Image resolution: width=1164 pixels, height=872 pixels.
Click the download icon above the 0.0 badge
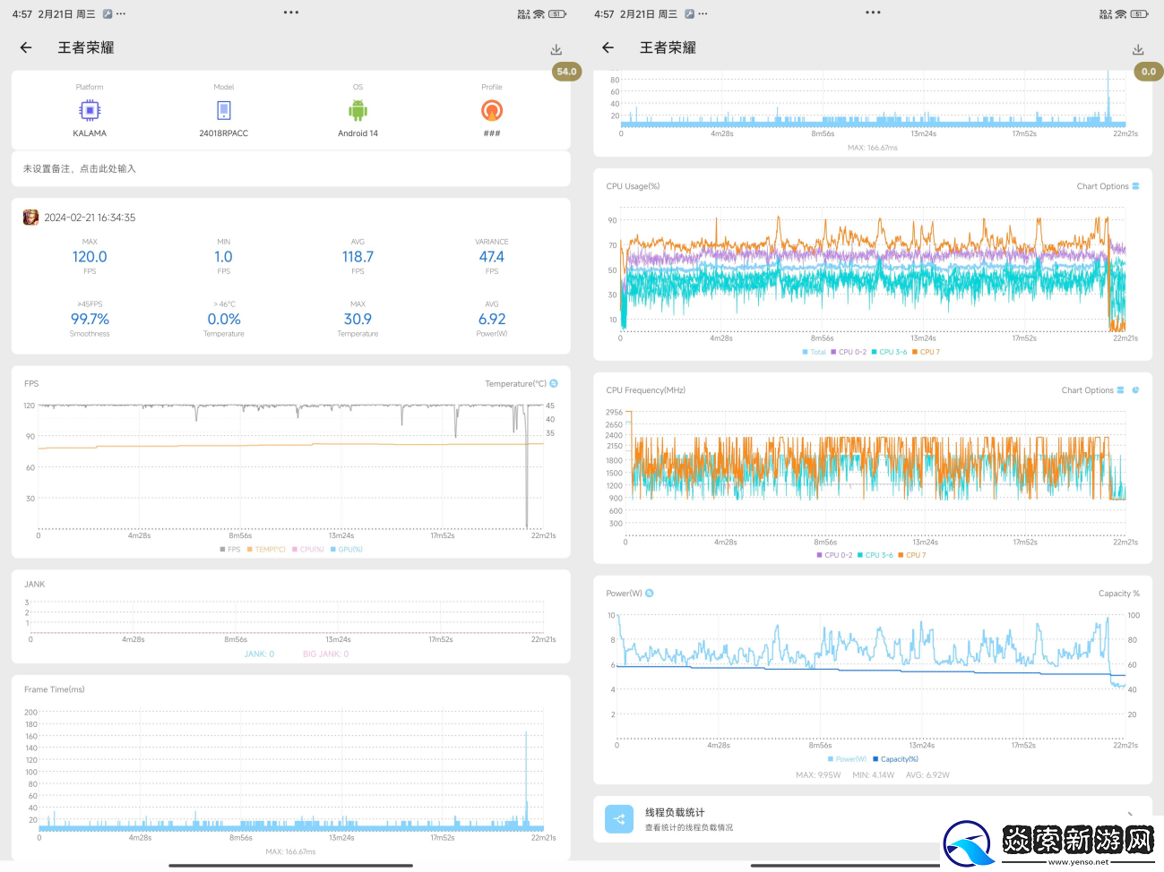coord(1137,49)
